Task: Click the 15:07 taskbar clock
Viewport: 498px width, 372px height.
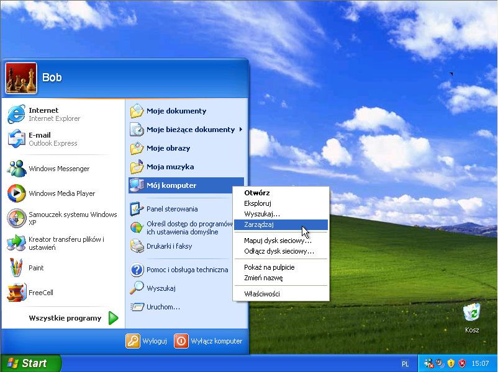Action: tap(480, 363)
